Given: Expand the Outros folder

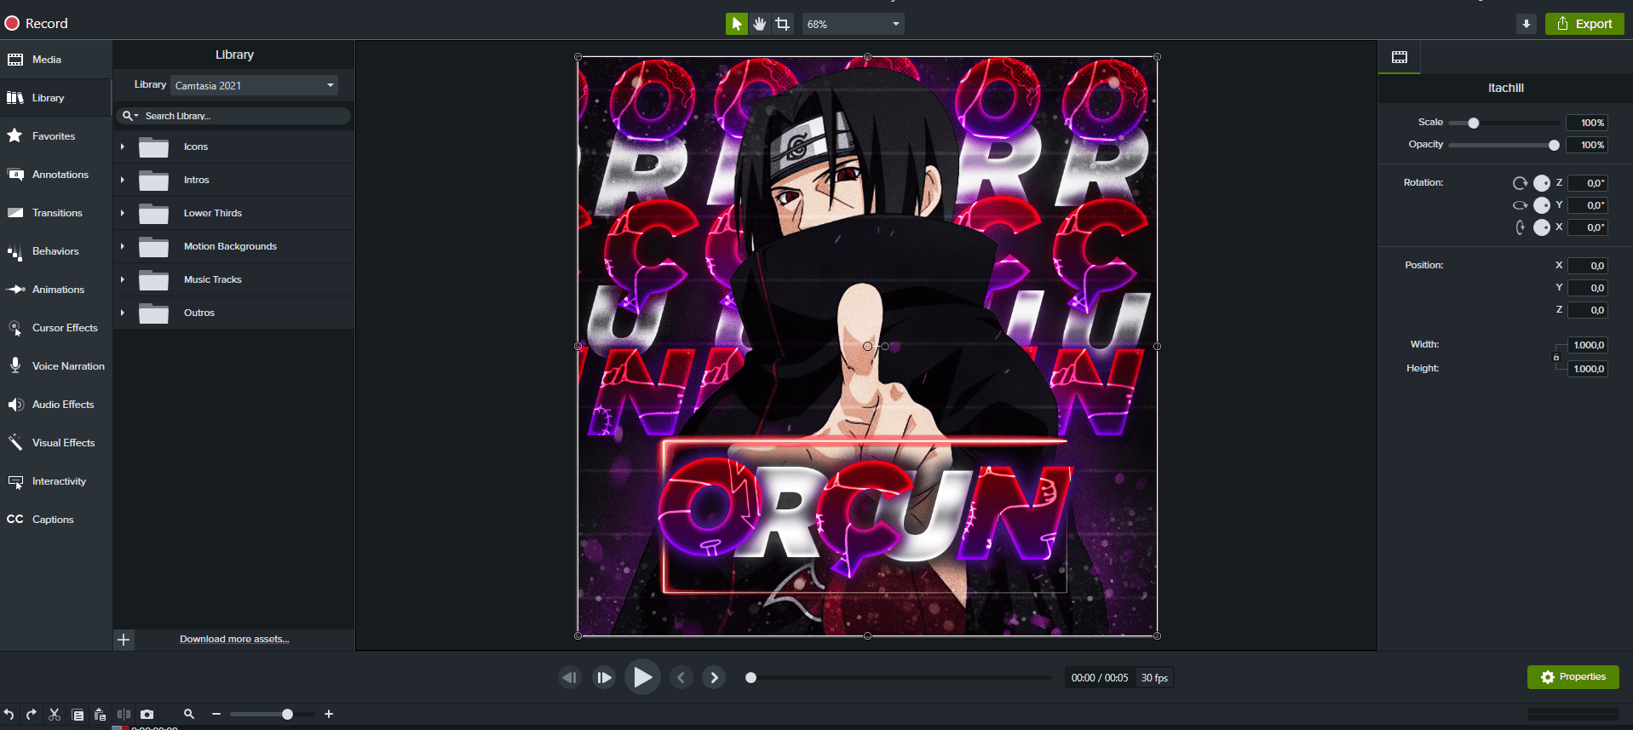Looking at the screenshot, I should (123, 313).
